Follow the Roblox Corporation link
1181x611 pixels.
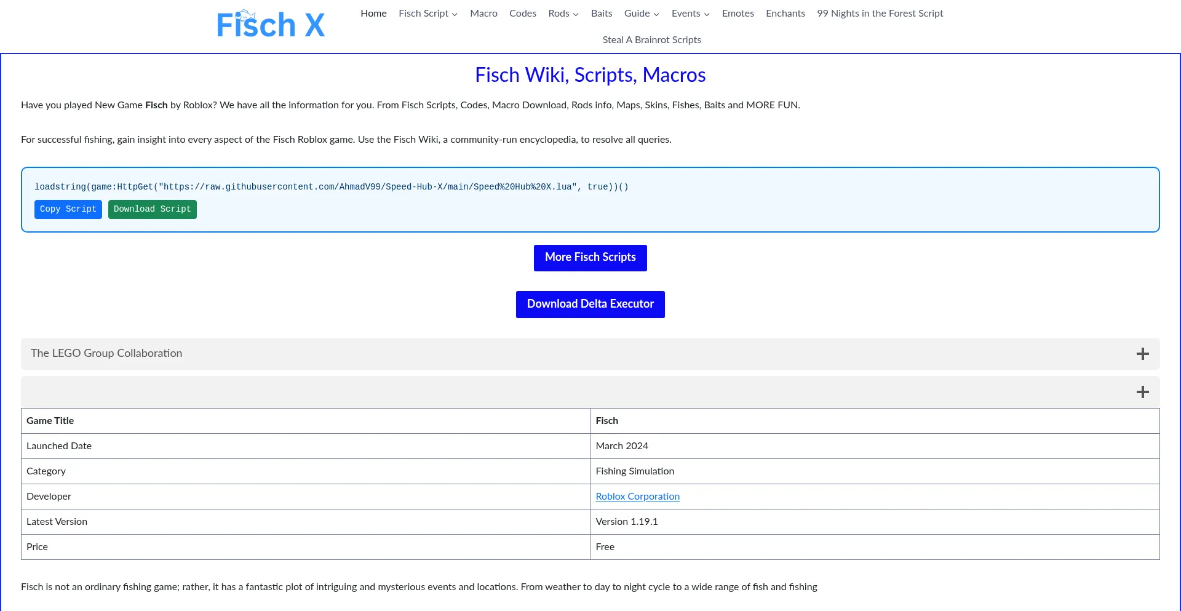pos(637,497)
